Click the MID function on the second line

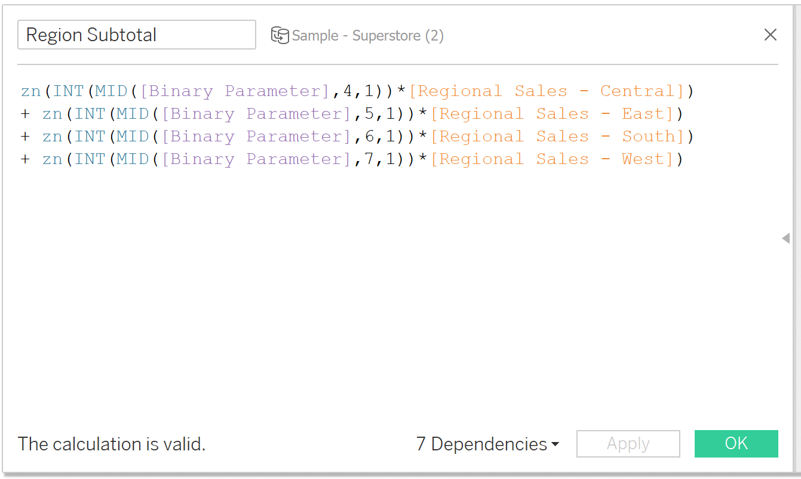pos(131,114)
